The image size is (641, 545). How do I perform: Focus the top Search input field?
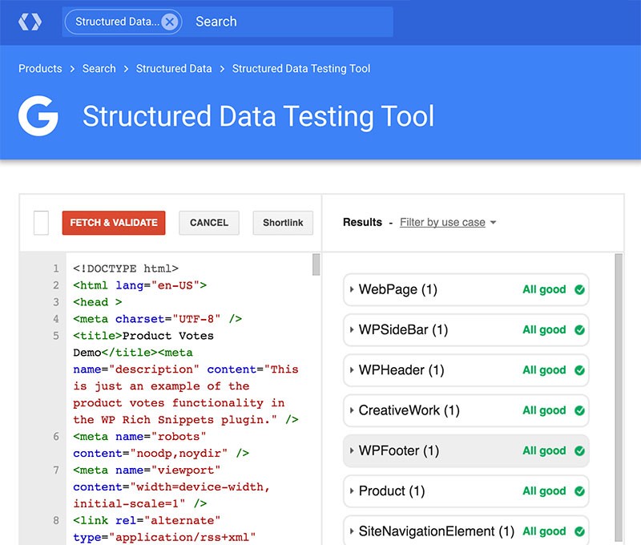(288, 22)
